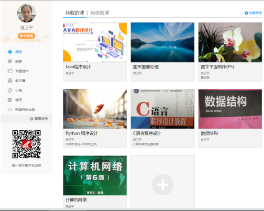The width and height of the screenshot is (264, 211).
Task: Click teacher name under 数据结构 title
Action: pos(205,140)
